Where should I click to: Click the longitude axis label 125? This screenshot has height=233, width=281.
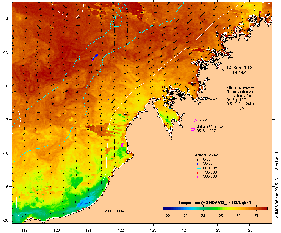coord(217,230)
